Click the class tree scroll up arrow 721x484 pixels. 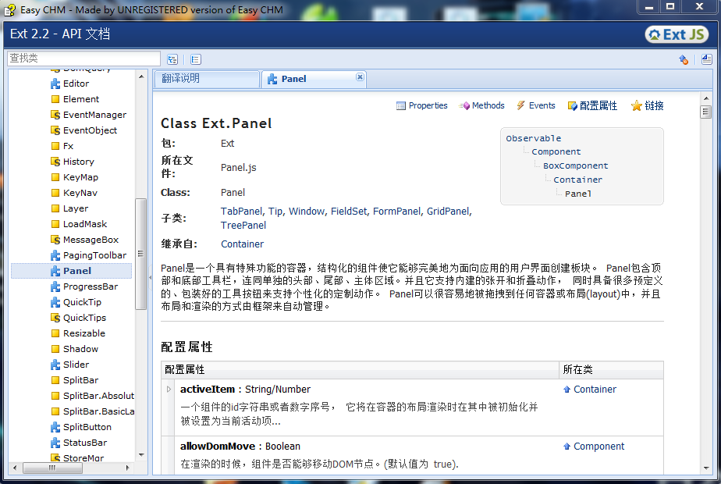coord(140,77)
